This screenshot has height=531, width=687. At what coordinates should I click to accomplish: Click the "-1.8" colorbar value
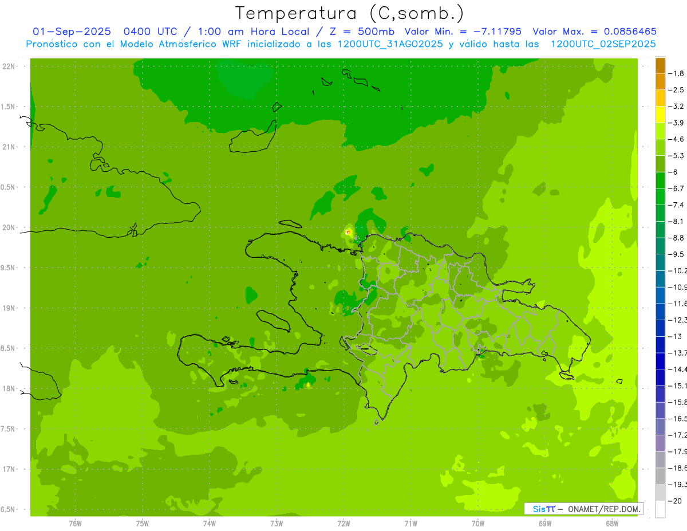pos(676,74)
